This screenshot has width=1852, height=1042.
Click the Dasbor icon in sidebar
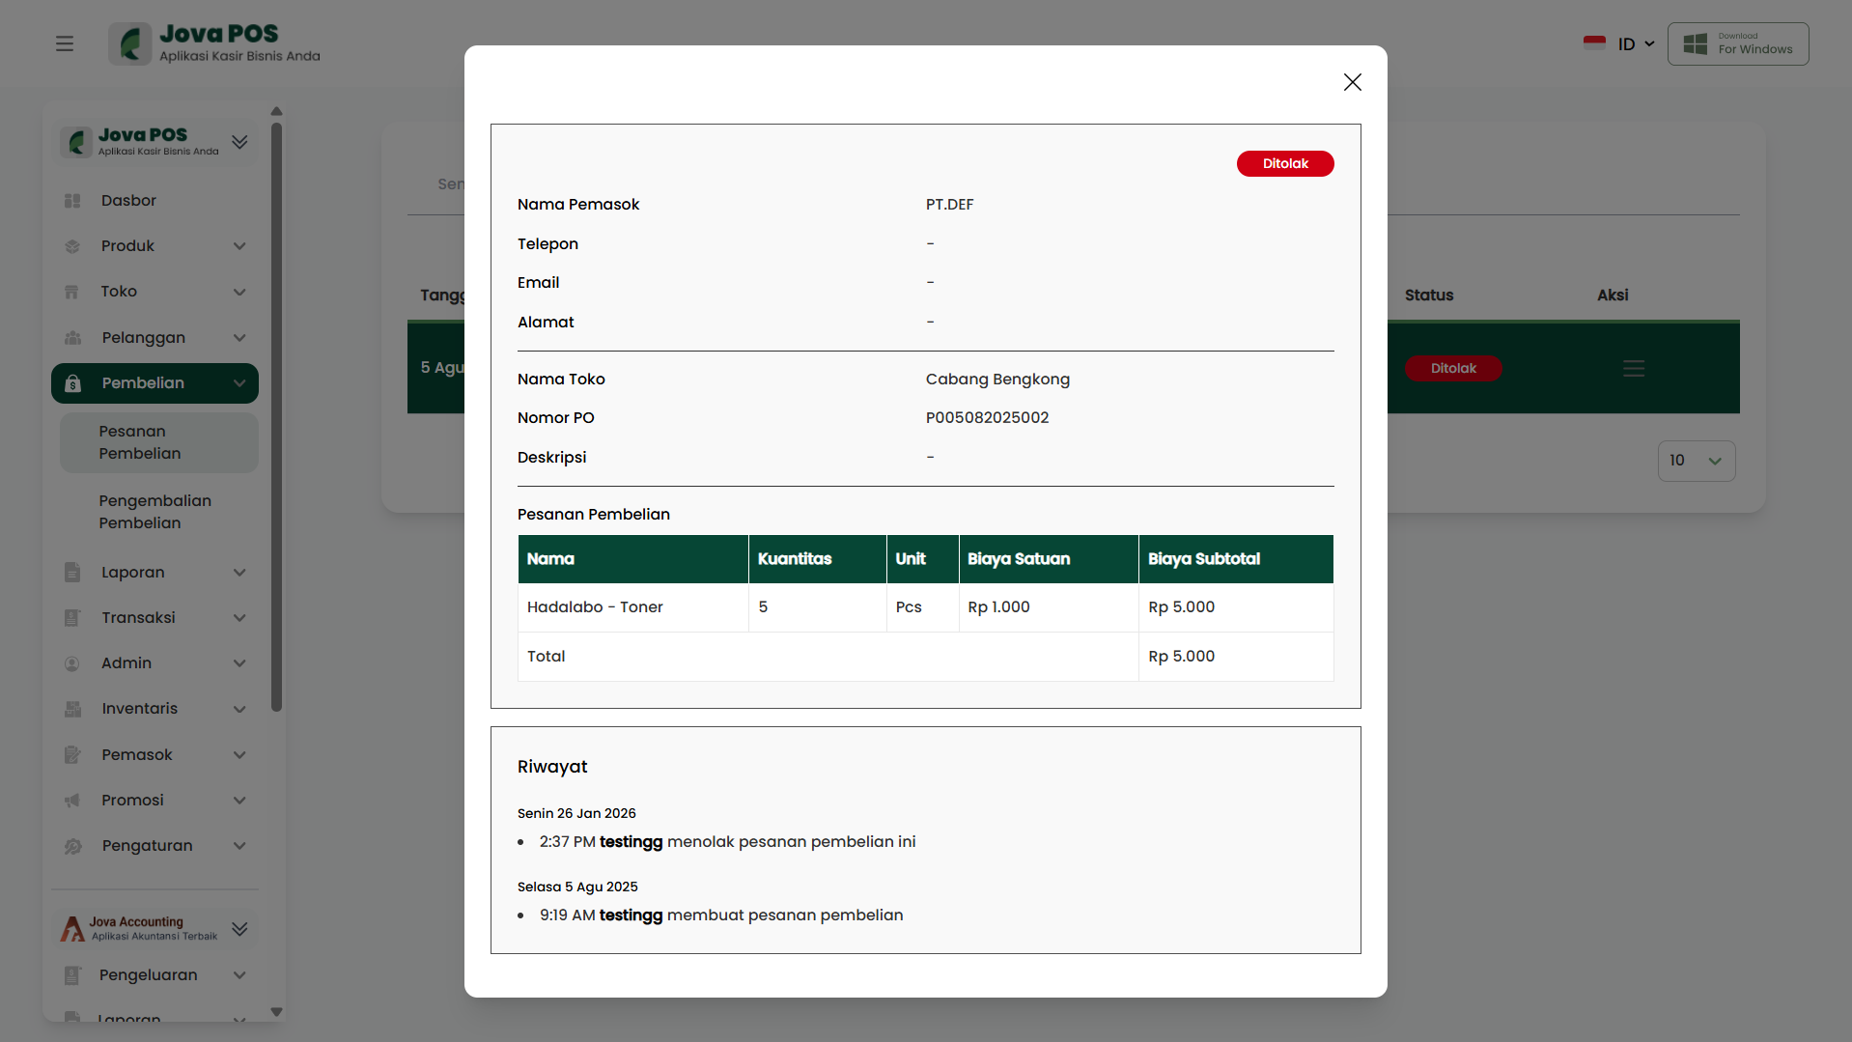pos(72,201)
